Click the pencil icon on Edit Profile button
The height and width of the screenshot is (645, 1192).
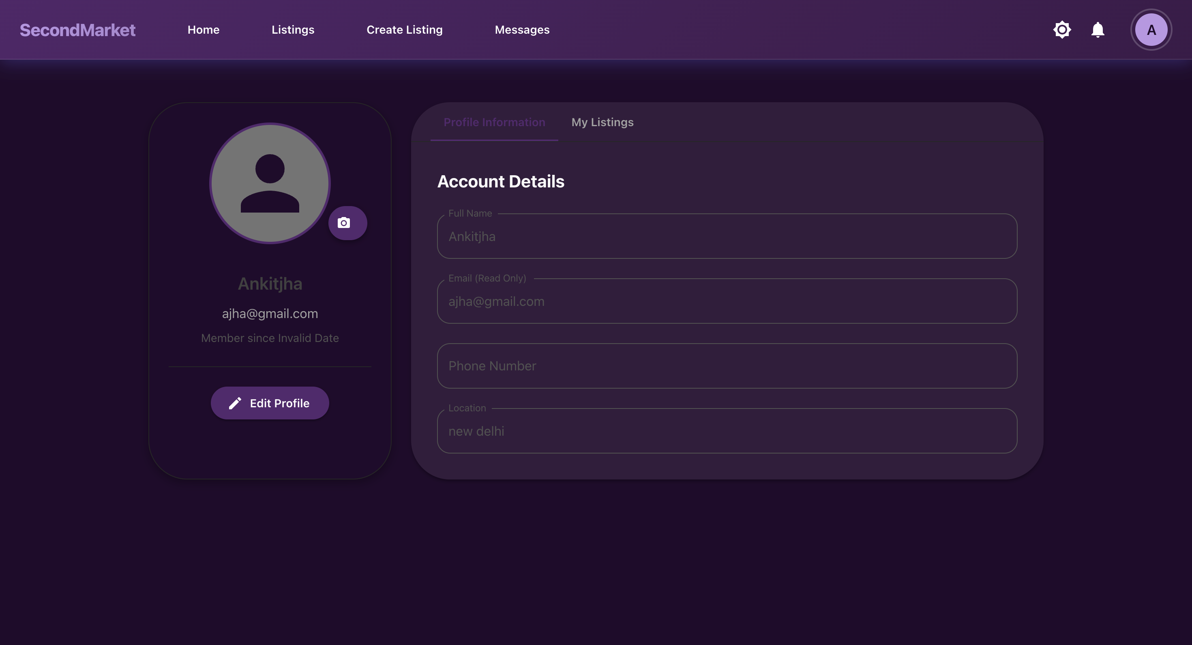pos(236,403)
